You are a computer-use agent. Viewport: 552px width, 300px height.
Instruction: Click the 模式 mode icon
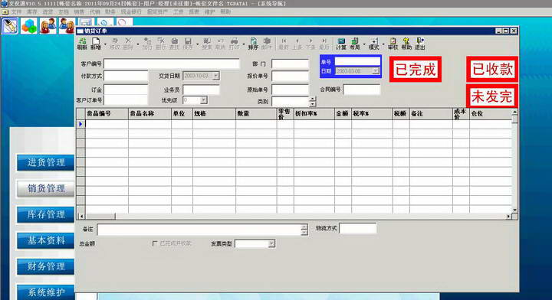[x=374, y=44]
